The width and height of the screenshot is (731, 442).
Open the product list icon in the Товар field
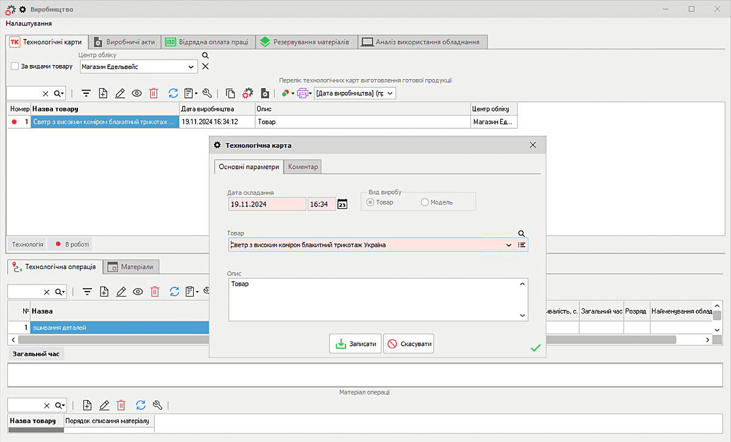(521, 245)
